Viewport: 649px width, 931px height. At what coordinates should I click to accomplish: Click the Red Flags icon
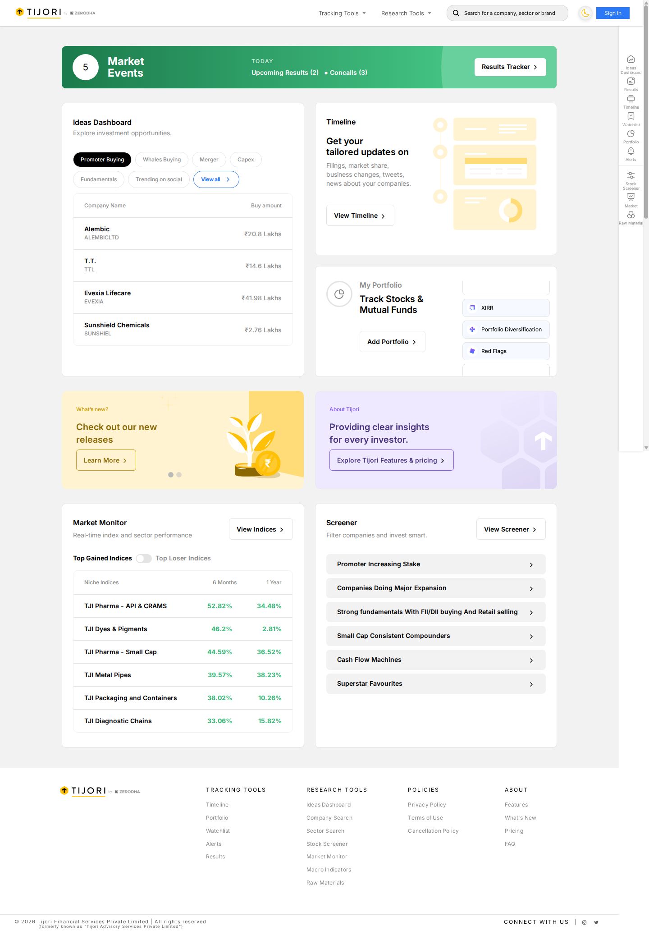tap(472, 351)
